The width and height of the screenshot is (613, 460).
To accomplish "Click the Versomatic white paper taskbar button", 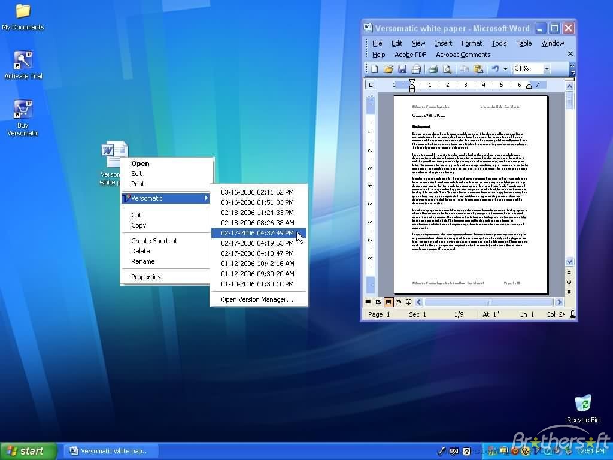I will coord(112,451).
